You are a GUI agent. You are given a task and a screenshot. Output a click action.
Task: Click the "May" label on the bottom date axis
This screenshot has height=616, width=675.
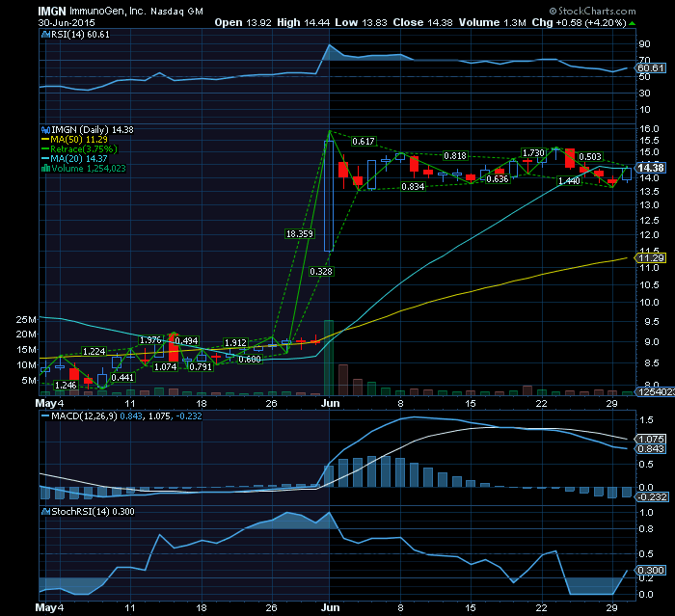pyautogui.click(x=45, y=608)
